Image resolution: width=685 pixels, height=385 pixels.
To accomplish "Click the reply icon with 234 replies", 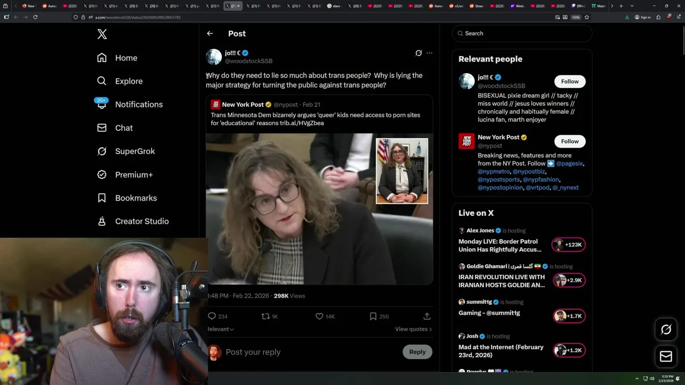I will point(212,316).
